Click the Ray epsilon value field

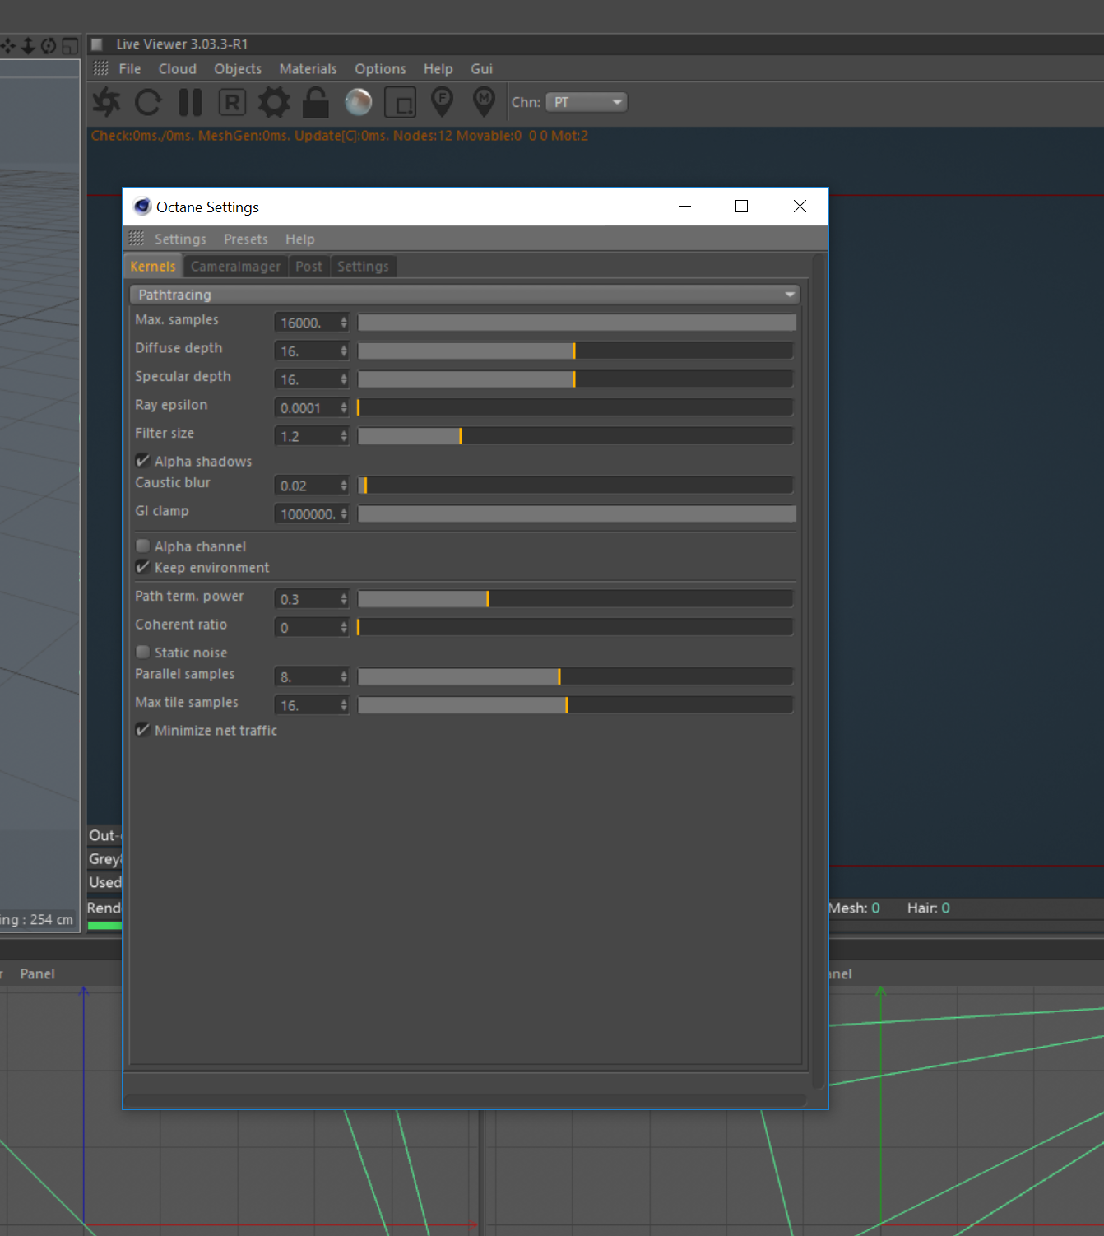coord(306,408)
